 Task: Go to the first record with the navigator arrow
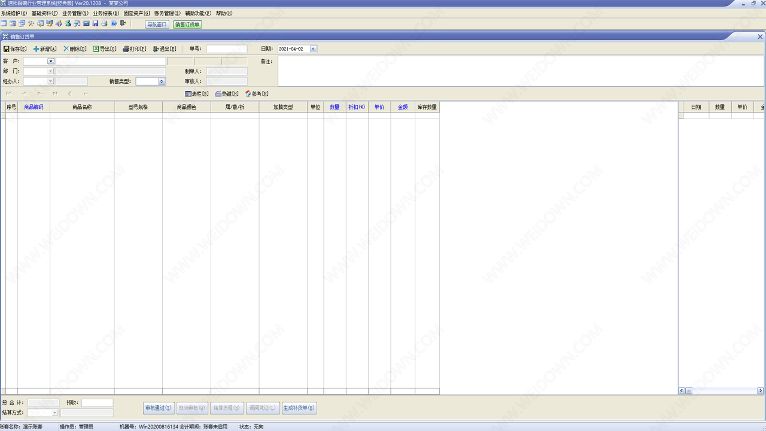coord(9,93)
